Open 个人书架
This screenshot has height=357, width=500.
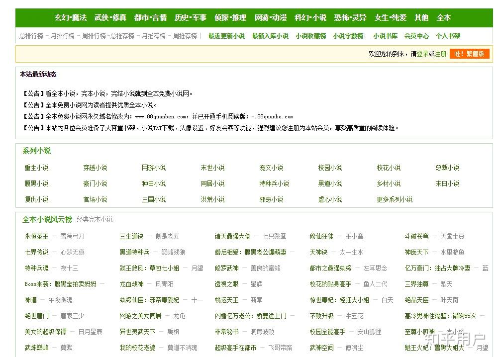(448, 36)
